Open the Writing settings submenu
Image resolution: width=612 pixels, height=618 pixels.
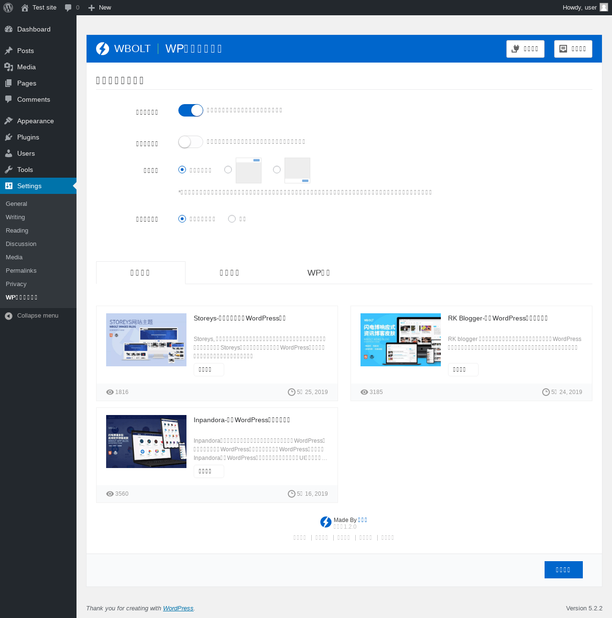coord(38,217)
